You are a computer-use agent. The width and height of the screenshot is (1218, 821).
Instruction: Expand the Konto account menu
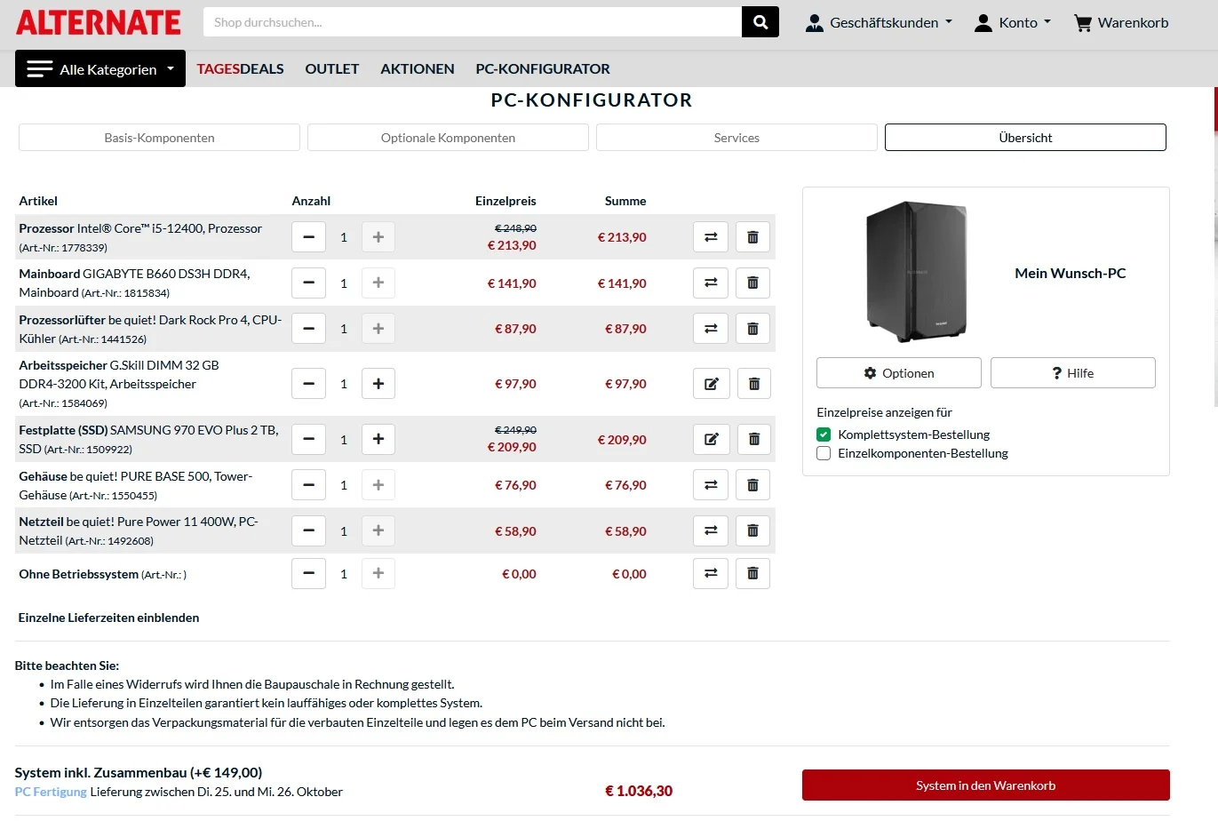(1013, 22)
